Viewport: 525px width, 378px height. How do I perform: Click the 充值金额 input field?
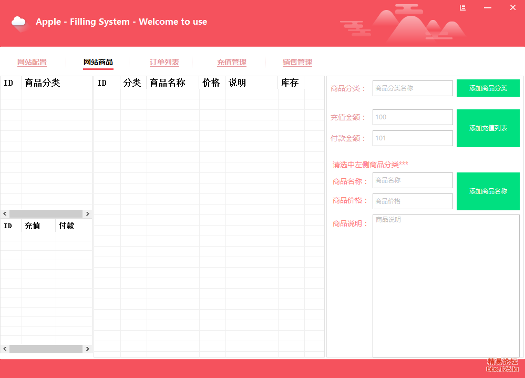(413, 117)
